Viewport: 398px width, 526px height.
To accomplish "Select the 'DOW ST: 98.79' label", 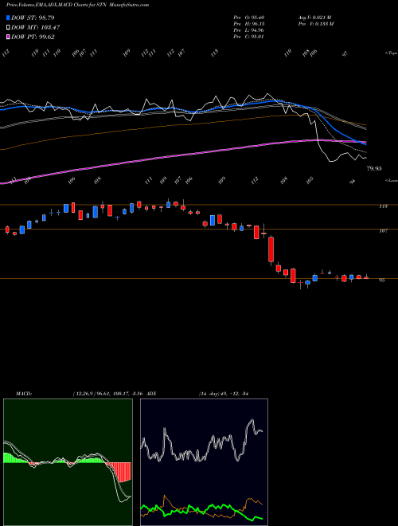I will click(33, 18).
